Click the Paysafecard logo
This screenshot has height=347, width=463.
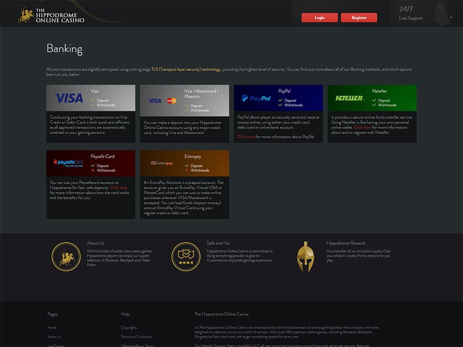click(x=68, y=163)
